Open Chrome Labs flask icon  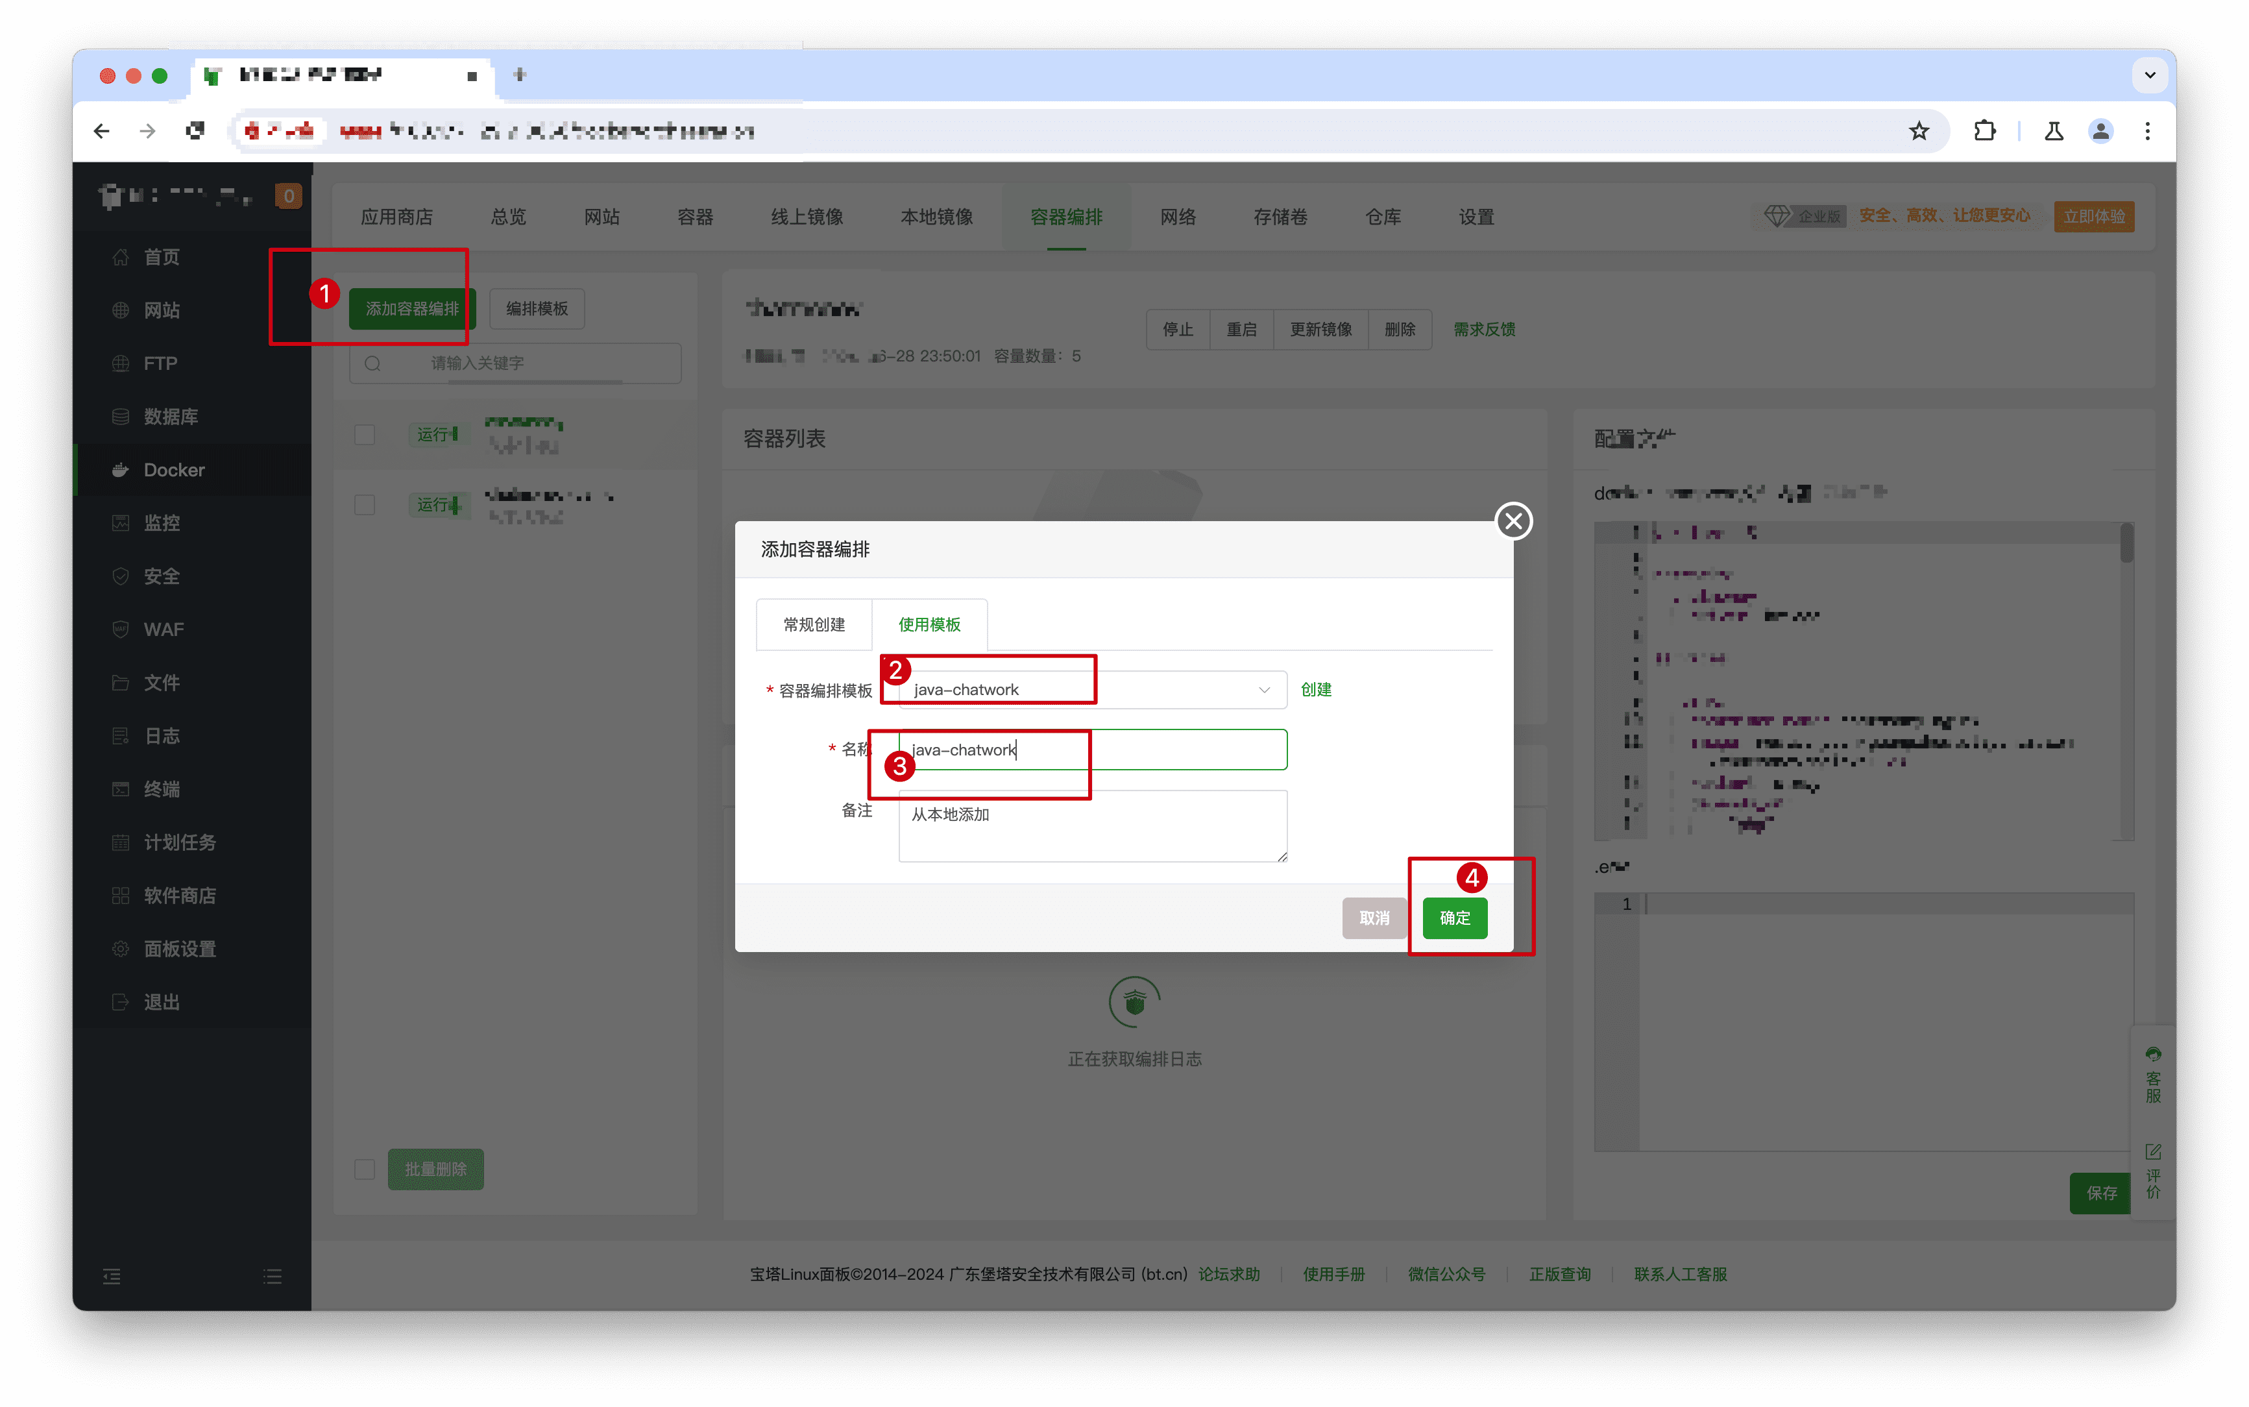2054,131
